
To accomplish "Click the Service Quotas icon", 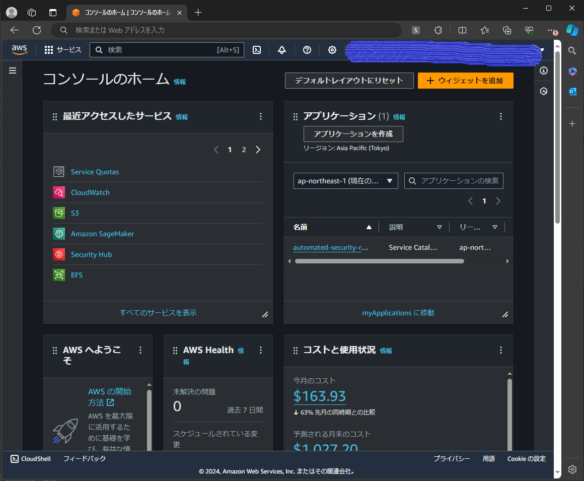I will click(x=59, y=172).
